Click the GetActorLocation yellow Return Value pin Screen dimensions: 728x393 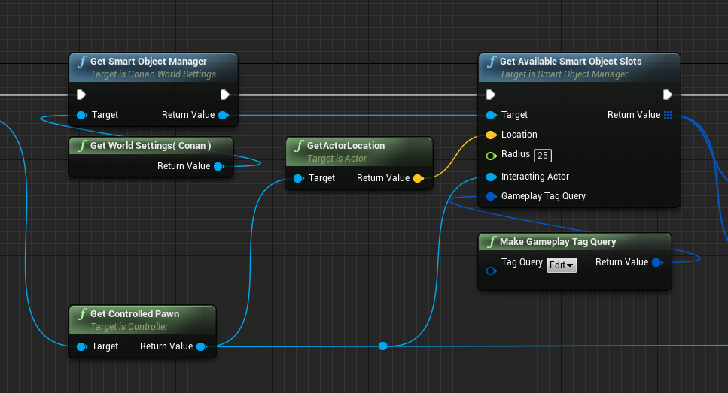click(418, 178)
